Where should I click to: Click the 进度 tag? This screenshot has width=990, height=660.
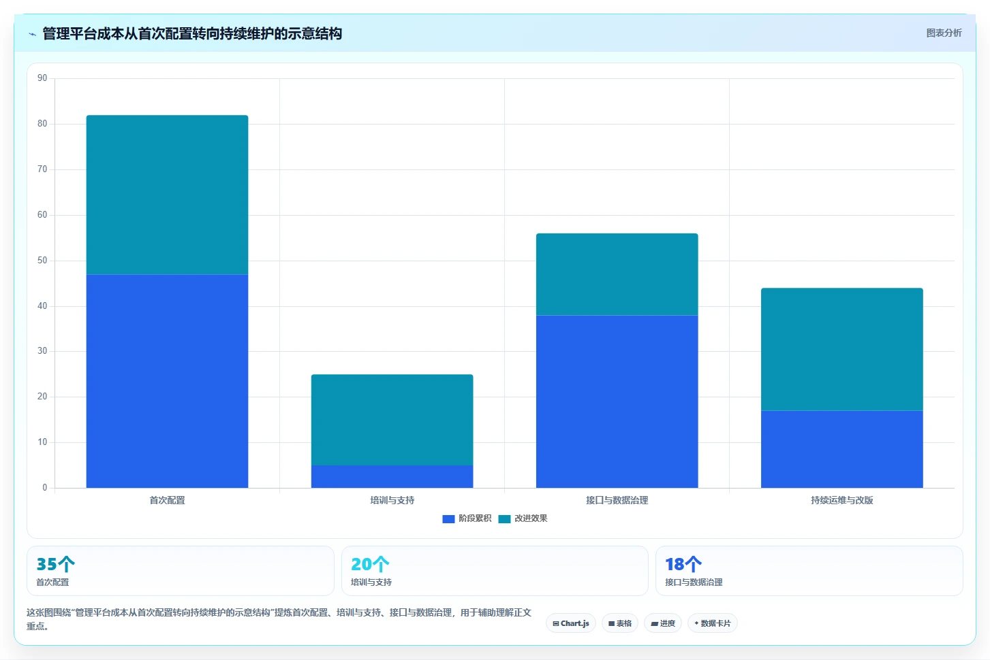click(x=663, y=623)
